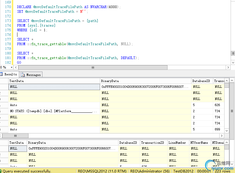235x173 pixels.
Task: Click the server name REO\MSSQL2012 in status bar
Action: click(x=102, y=171)
